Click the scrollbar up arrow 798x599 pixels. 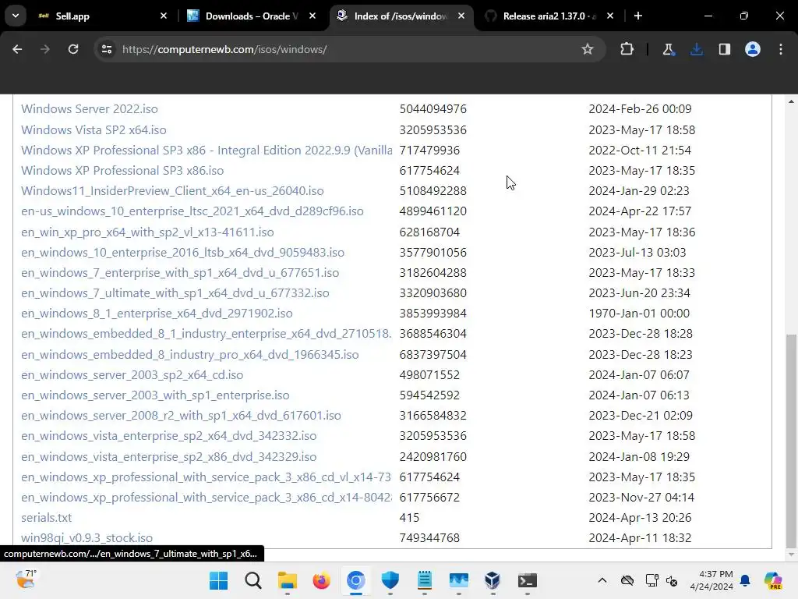[x=791, y=102]
